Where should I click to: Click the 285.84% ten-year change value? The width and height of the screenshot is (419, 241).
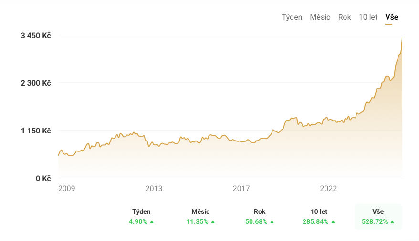point(315,222)
